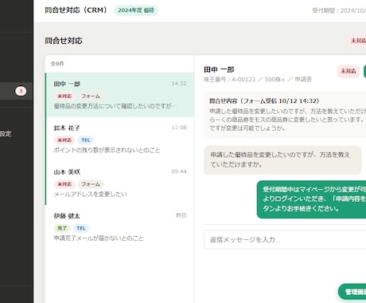Click the 申請完了メールが届かない preview text
The height and width of the screenshot is (303, 366).
coord(99,238)
